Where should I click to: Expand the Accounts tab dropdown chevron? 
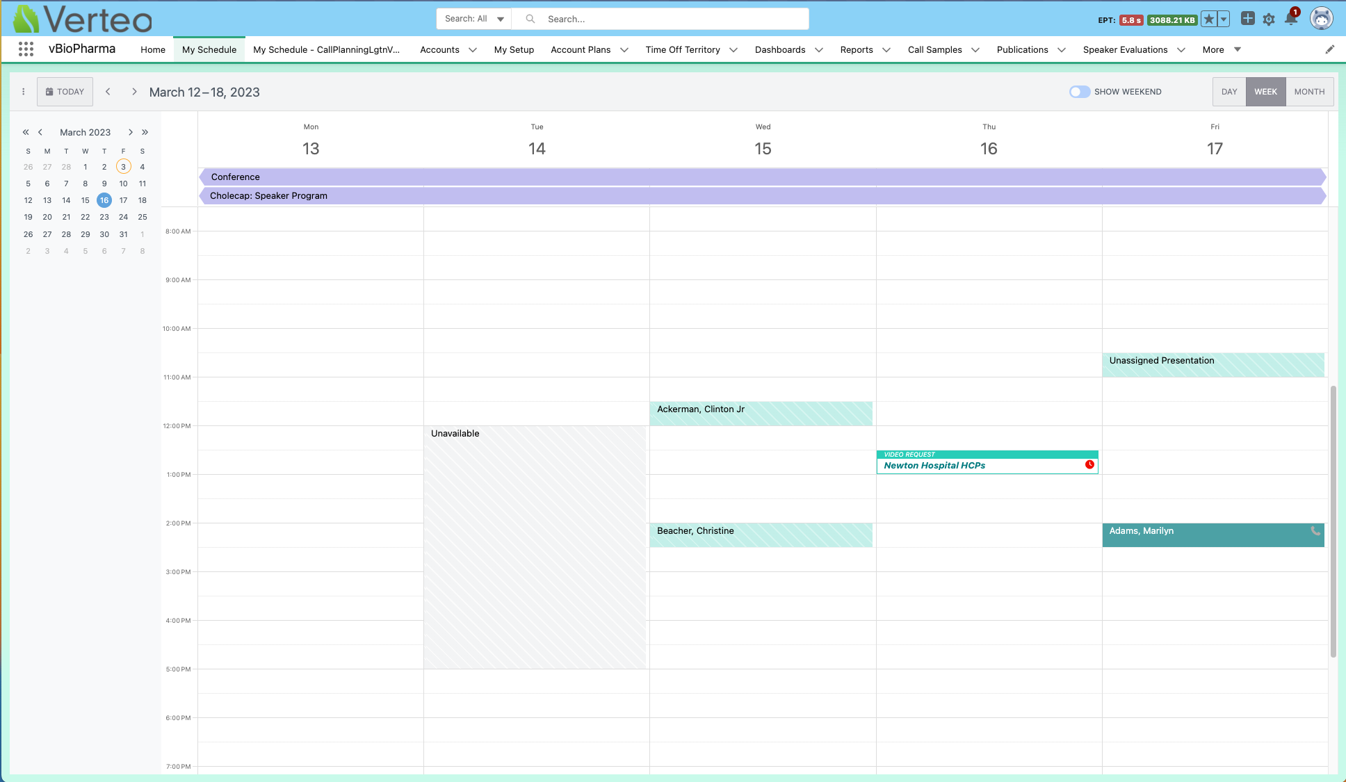pyautogui.click(x=473, y=50)
